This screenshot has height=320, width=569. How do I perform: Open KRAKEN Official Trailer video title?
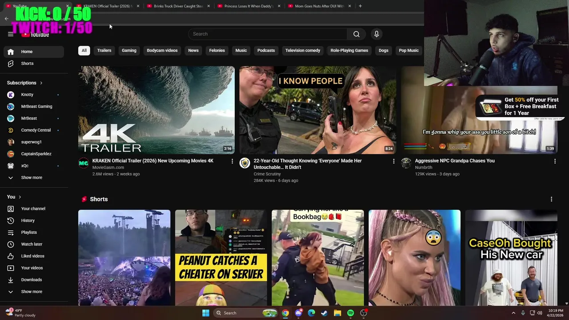[x=153, y=161]
